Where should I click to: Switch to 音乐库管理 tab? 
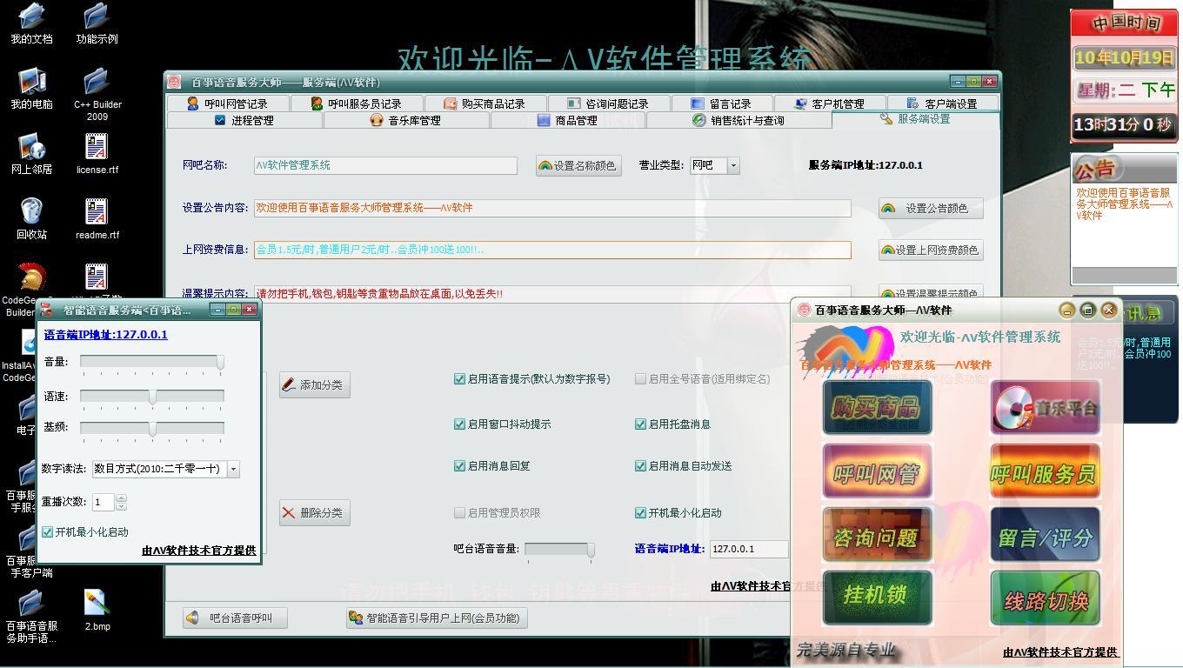point(405,121)
